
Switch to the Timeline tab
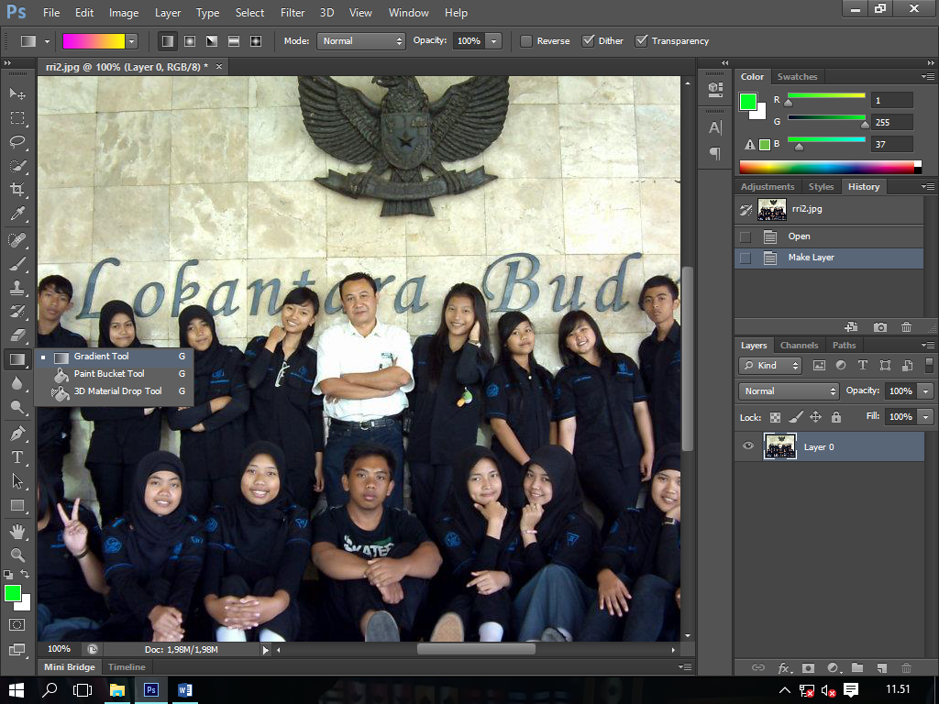pos(127,667)
